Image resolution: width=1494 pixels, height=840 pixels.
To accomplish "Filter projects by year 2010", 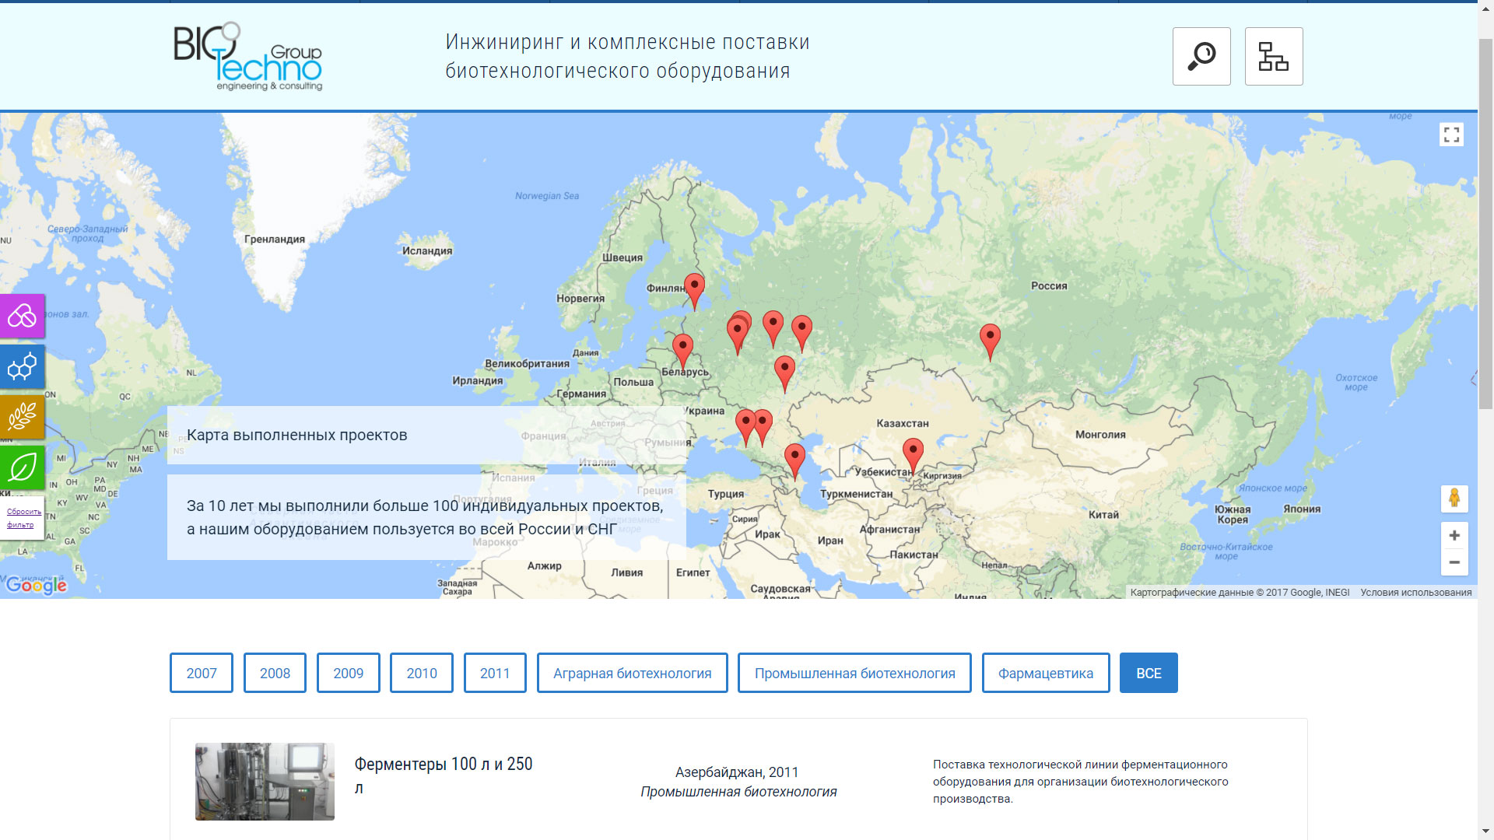I will (422, 673).
